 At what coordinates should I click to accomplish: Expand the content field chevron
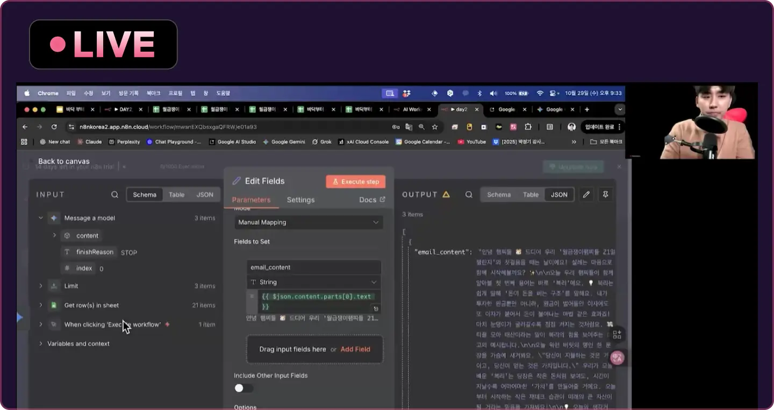54,236
